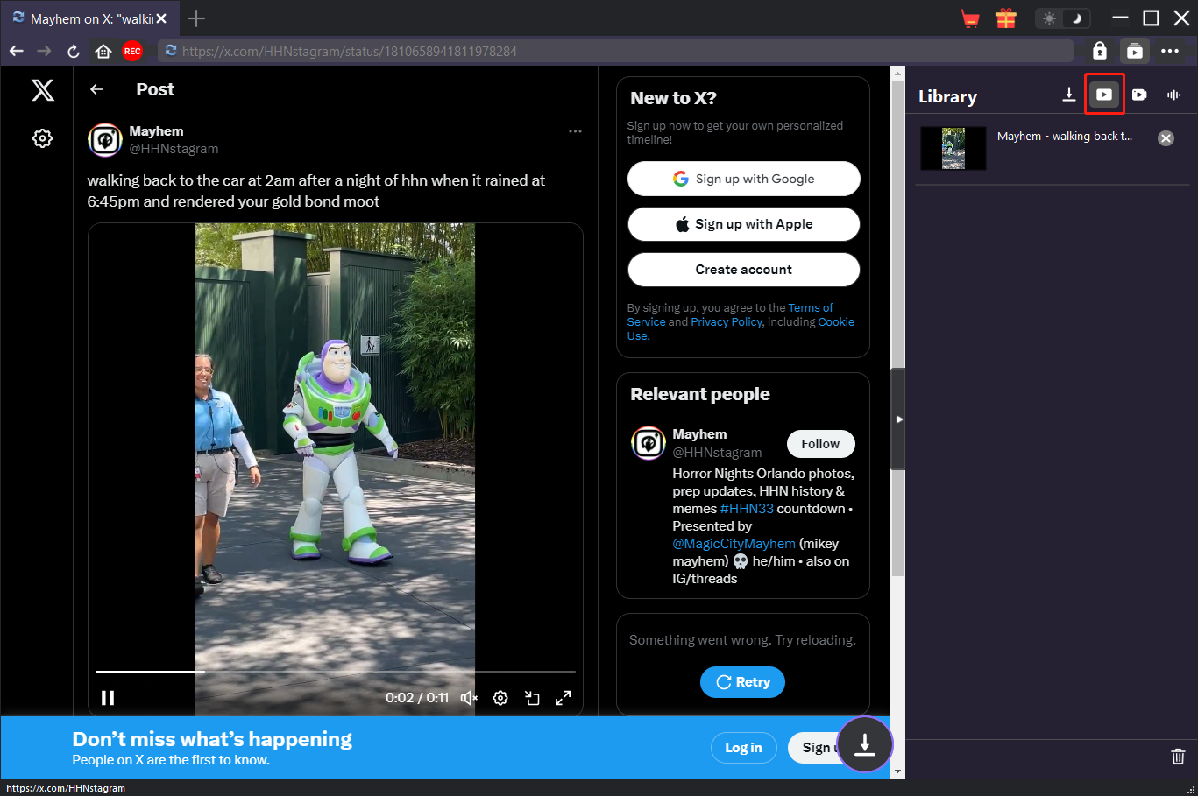Image resolution: width=1198 pixels, height=796 pixels.
Task: Select the Library video tab icon
Action: pyautogui.click(x=1104, y=95)
